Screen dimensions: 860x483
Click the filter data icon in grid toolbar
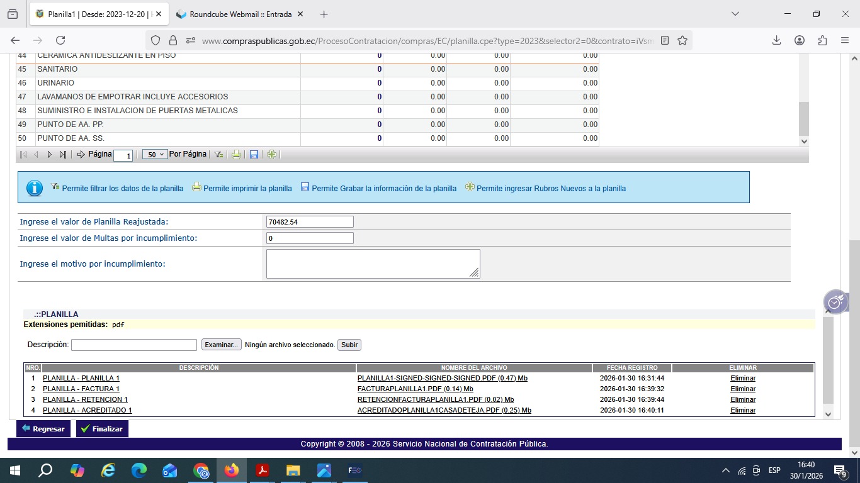click(x=218, y=155)
